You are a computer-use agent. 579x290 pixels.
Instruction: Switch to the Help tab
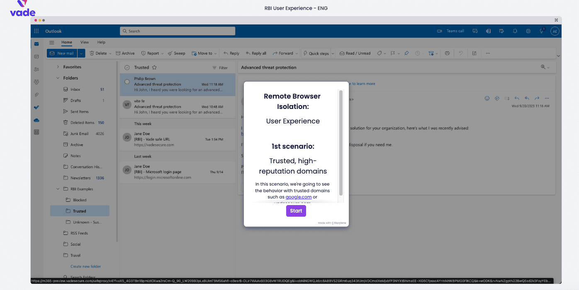pyautogui.click(x=101, y=42)
